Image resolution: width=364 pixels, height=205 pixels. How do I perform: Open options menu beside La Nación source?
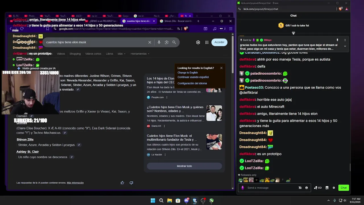165,155
